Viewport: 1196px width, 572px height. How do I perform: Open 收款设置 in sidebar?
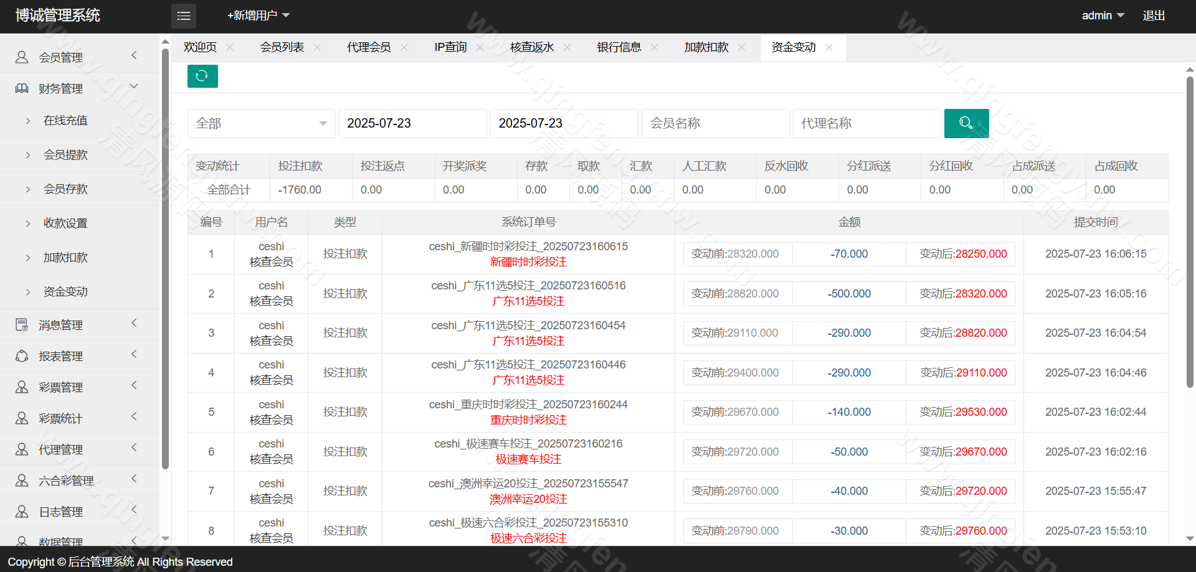pos(65,223)
